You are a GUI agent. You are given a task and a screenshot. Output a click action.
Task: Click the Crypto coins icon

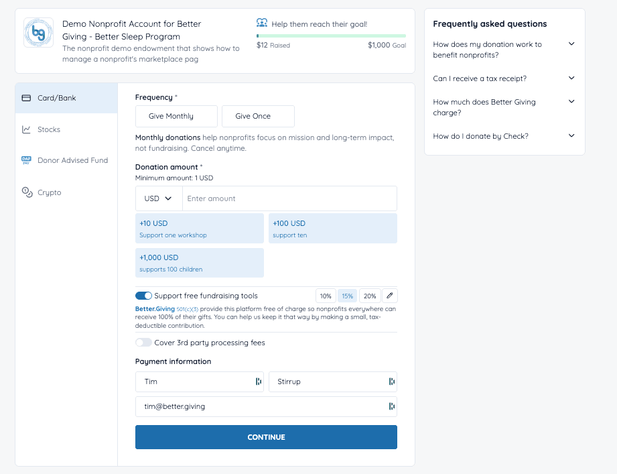(27, 192)
